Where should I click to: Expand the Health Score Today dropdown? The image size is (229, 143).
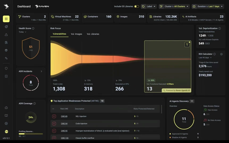pyautogui.click(x=23, y=32)
